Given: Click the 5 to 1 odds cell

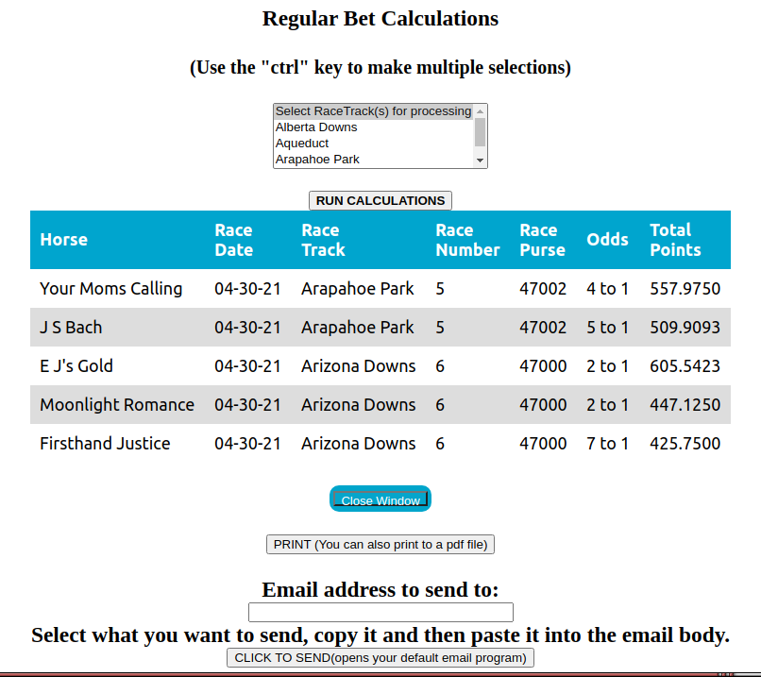Looking at the screenshot, I should [x=607, y=327].
